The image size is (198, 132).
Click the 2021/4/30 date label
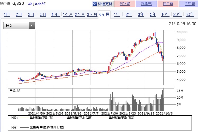(x=36, y=113)
